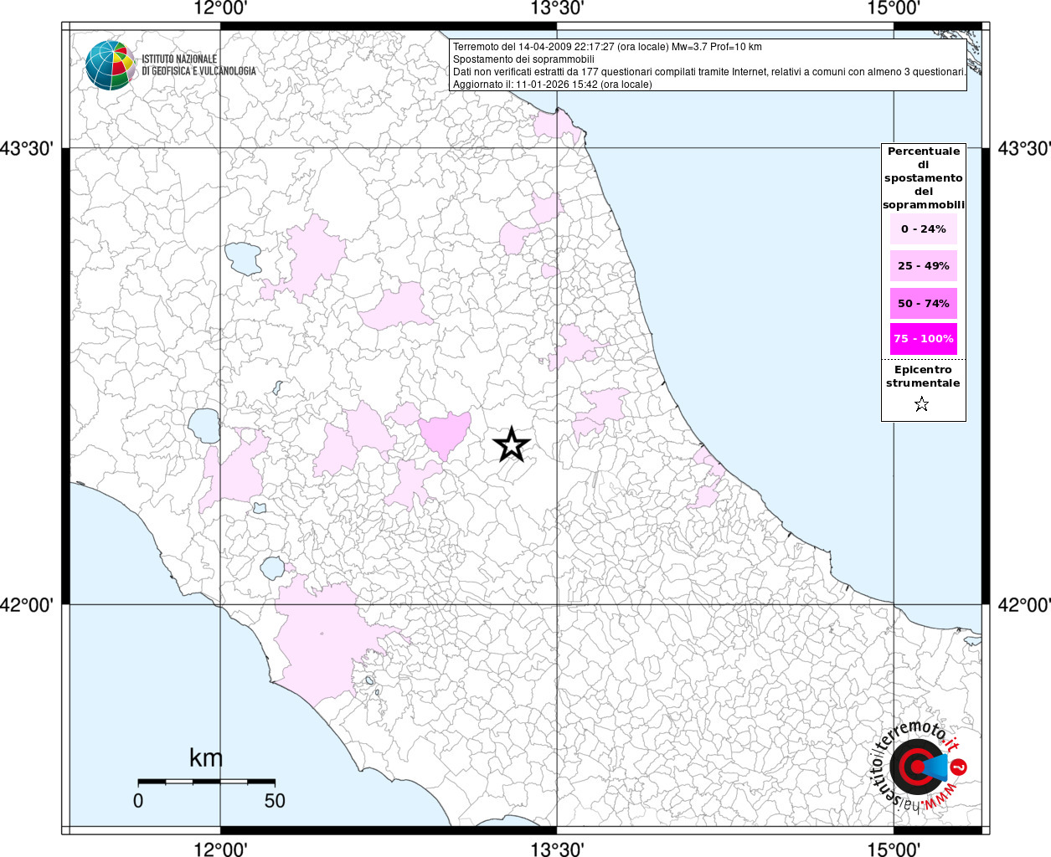Click the top 13°30' longitude label
1051x857 pixels.
(x=557, y=8)
